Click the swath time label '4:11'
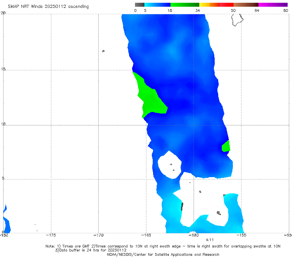 tap(210, 240)
